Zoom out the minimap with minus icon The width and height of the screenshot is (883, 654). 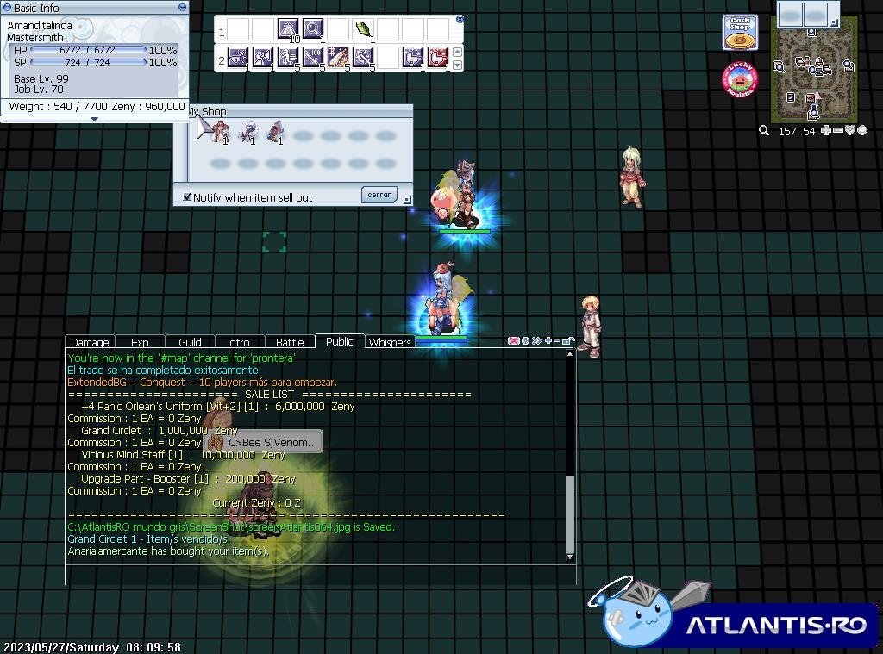pyautogui.click(x=838, y=131)
